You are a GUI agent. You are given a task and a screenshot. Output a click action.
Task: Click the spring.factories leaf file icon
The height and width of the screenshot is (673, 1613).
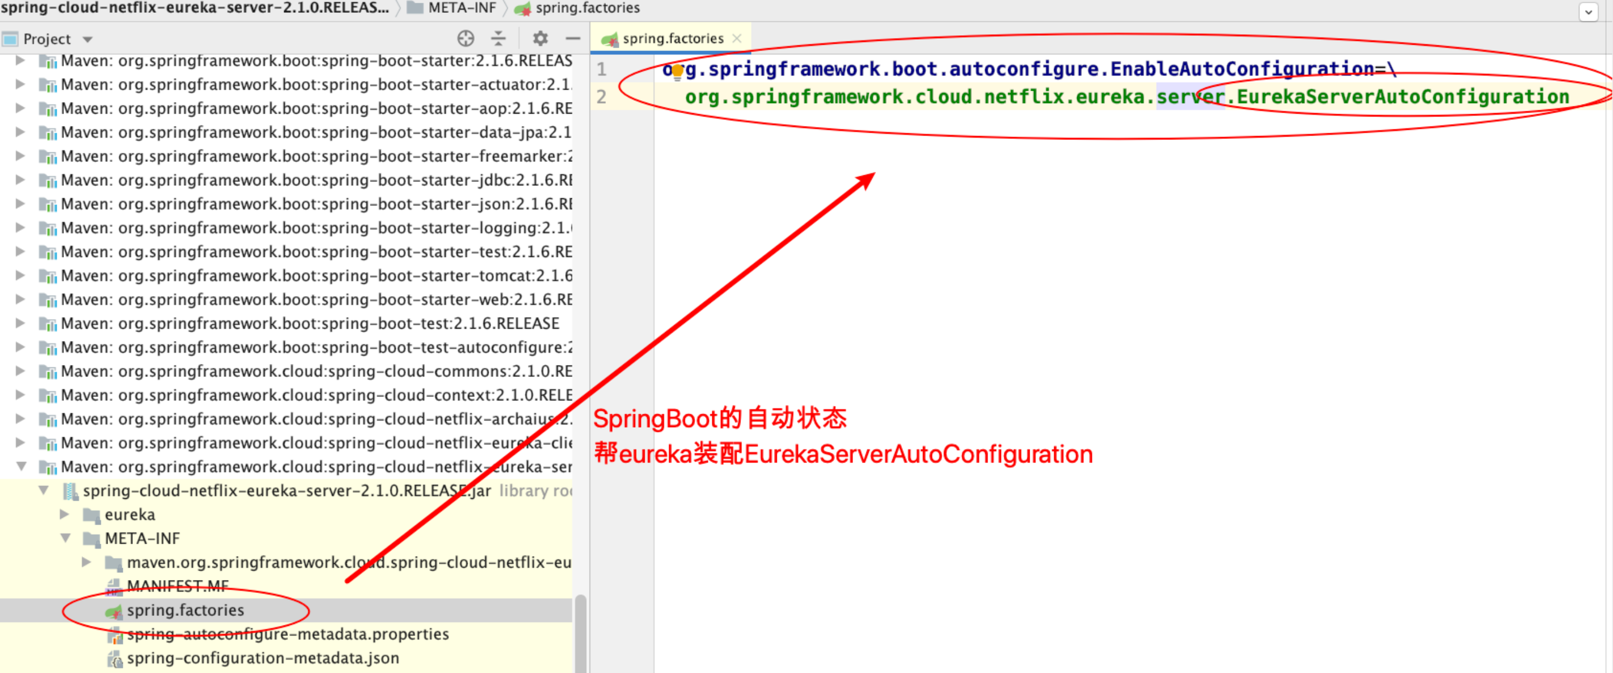point(113,611)
